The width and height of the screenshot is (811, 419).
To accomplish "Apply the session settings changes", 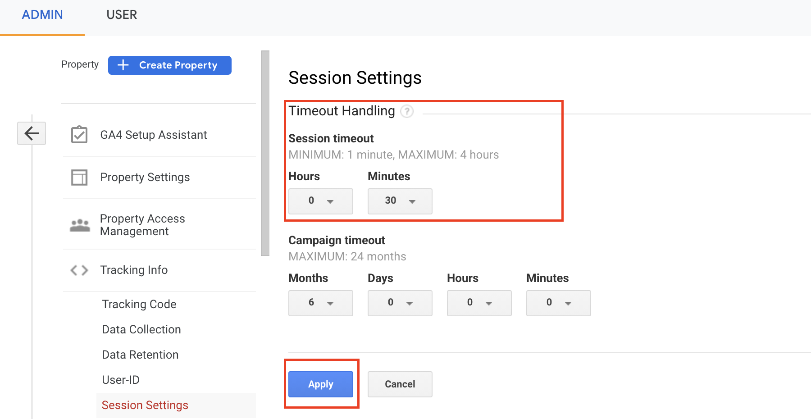I will [320, 384].
